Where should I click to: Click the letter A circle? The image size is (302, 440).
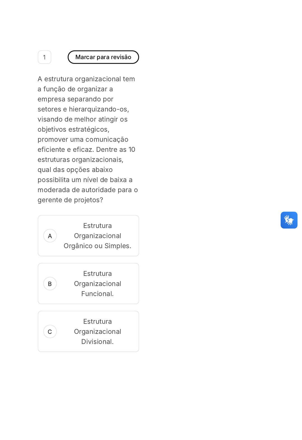[x=50, y=236]
